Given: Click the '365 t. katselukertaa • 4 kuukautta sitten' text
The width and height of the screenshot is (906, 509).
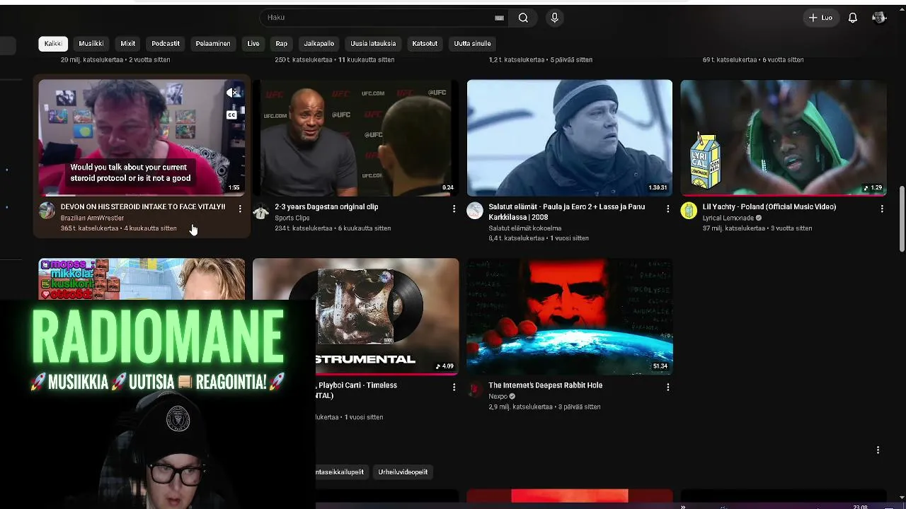Looking at the screenshot, I should tap(119, 228).
